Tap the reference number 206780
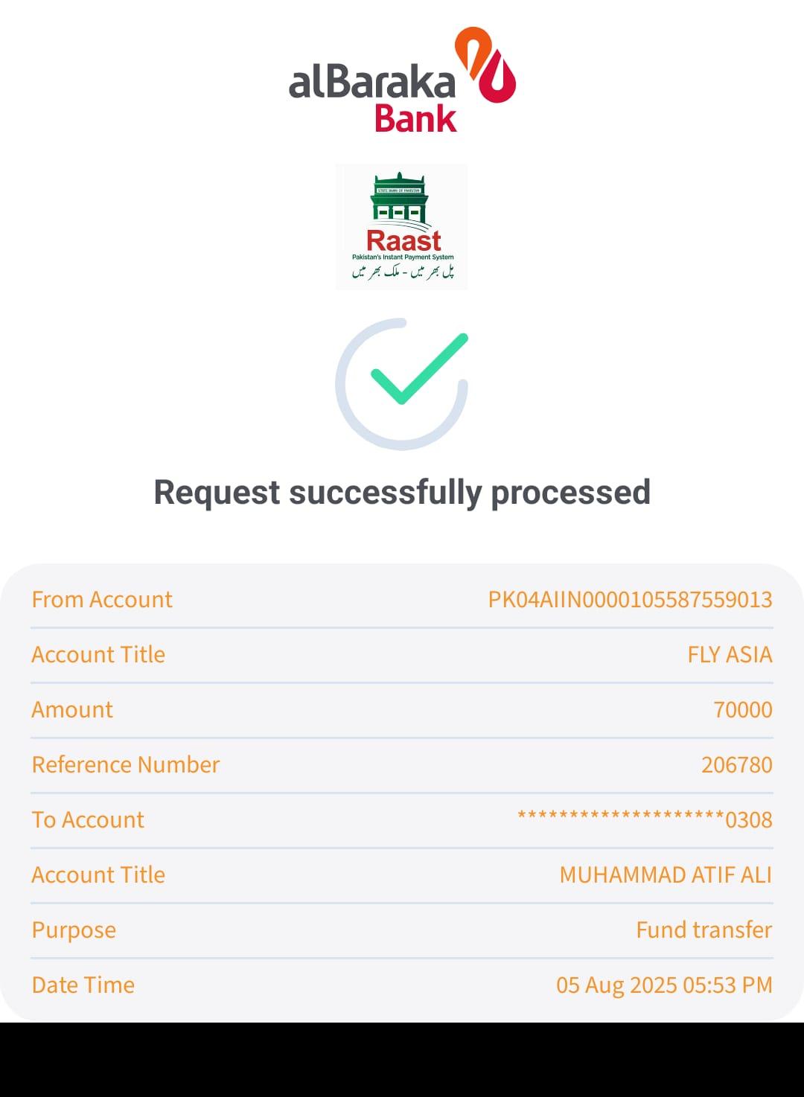This screenshot has height=1097, width=804. (736, 765)
